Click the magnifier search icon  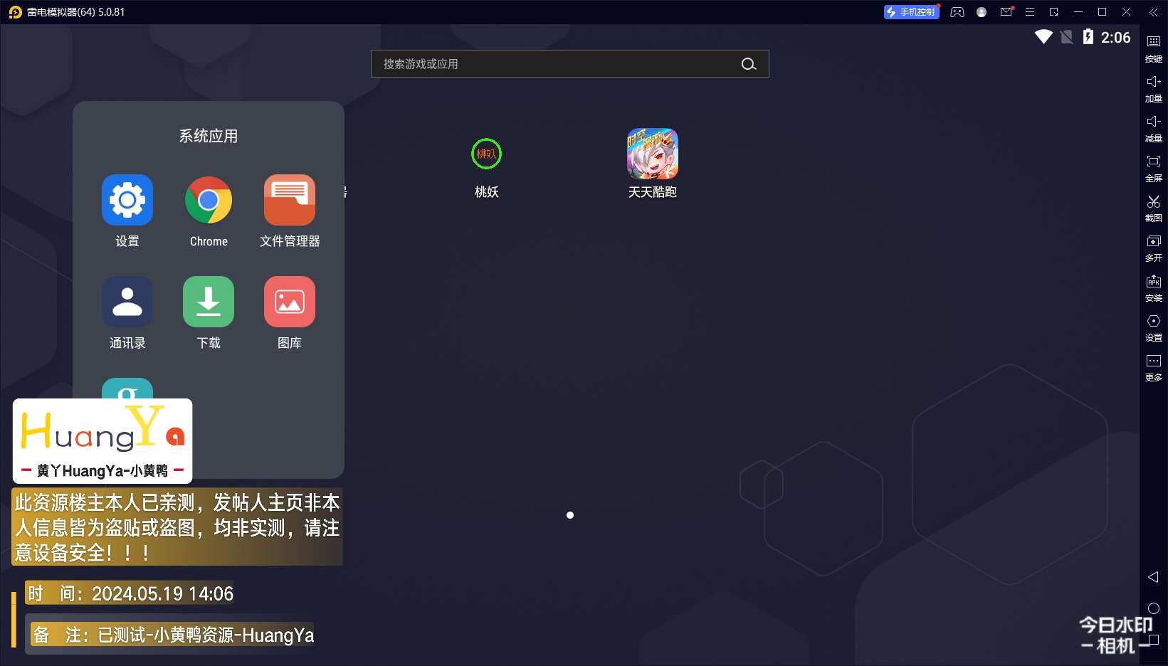tap(749, 64)
